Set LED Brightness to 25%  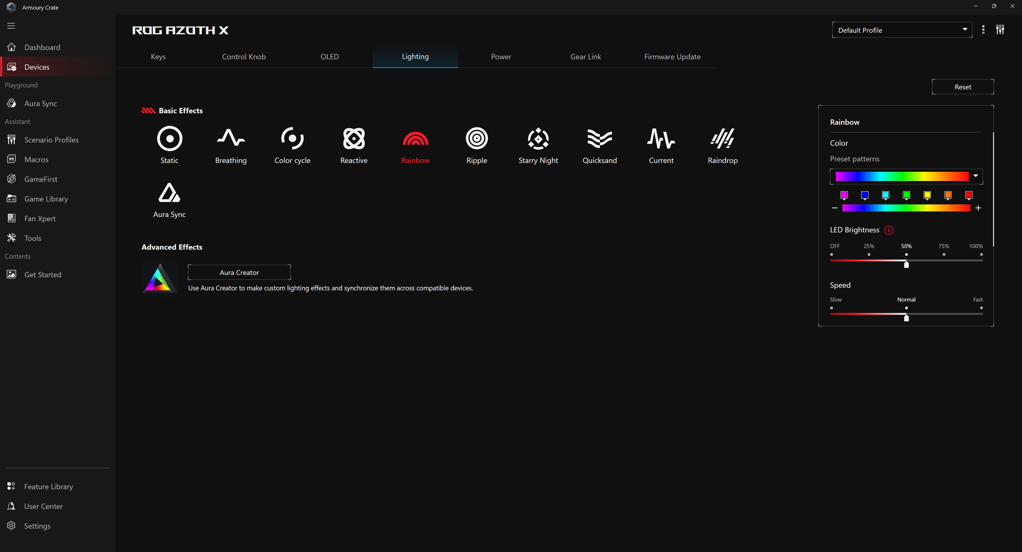pos(869,255)
